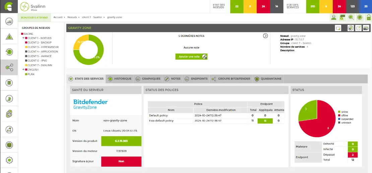This screenshot has width=372, height=173.
Task: Switch to the Endpoints tab
Action: (196, 79)
